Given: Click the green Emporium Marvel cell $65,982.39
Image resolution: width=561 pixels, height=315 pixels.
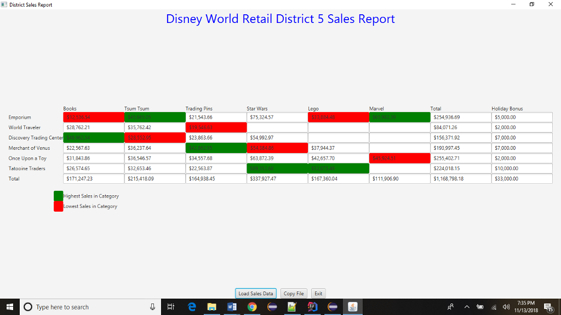Looking at the screenshot, I should (x=399, y=117).
